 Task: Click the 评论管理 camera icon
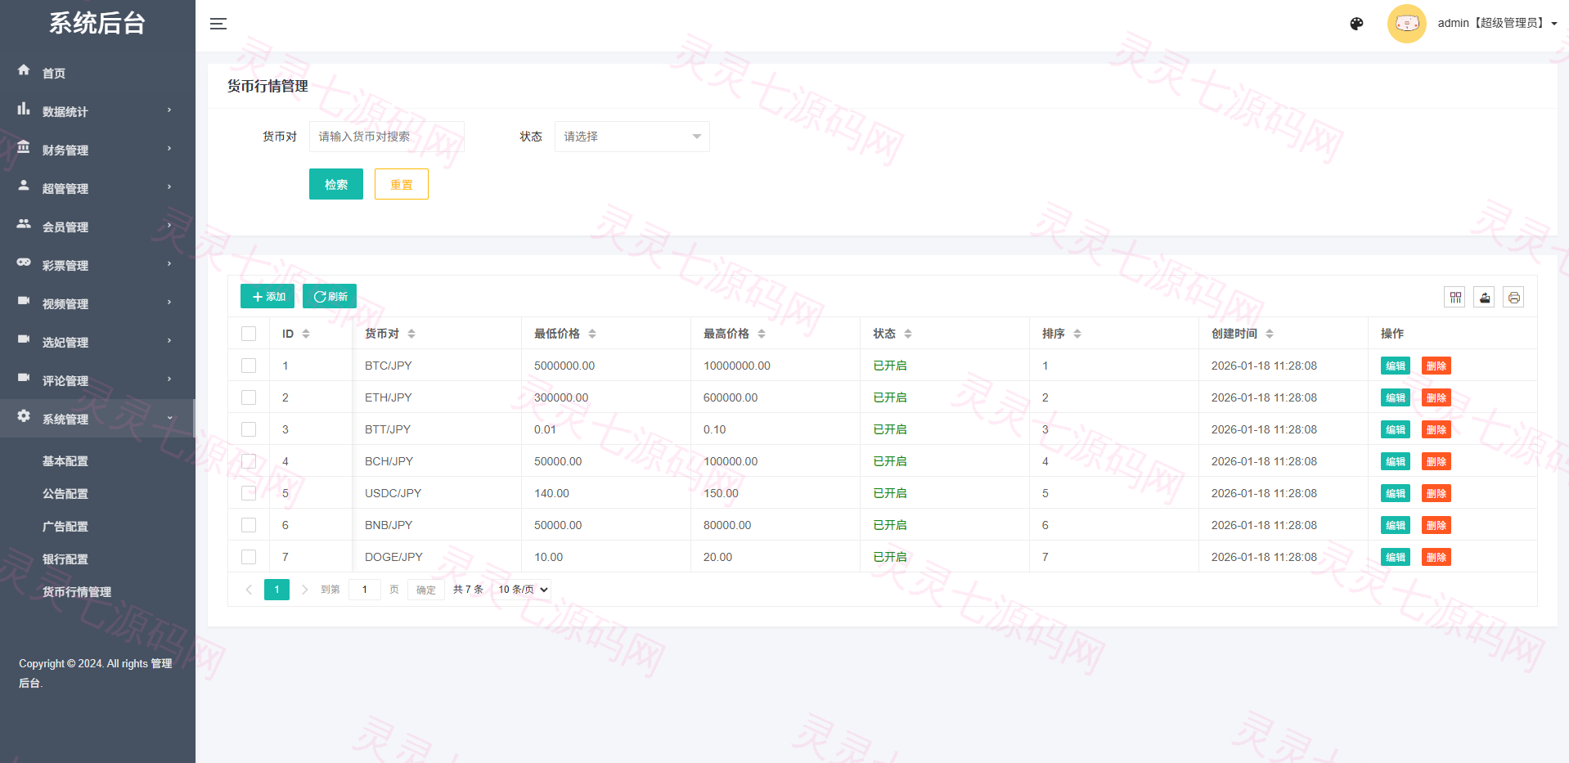(x=24, y=378)
